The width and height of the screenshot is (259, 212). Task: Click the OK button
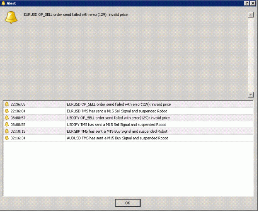pyautogui.click(x=128, y=204)
